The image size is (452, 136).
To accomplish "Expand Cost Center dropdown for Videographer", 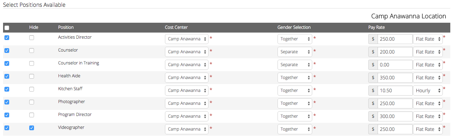I will (187, 129).
